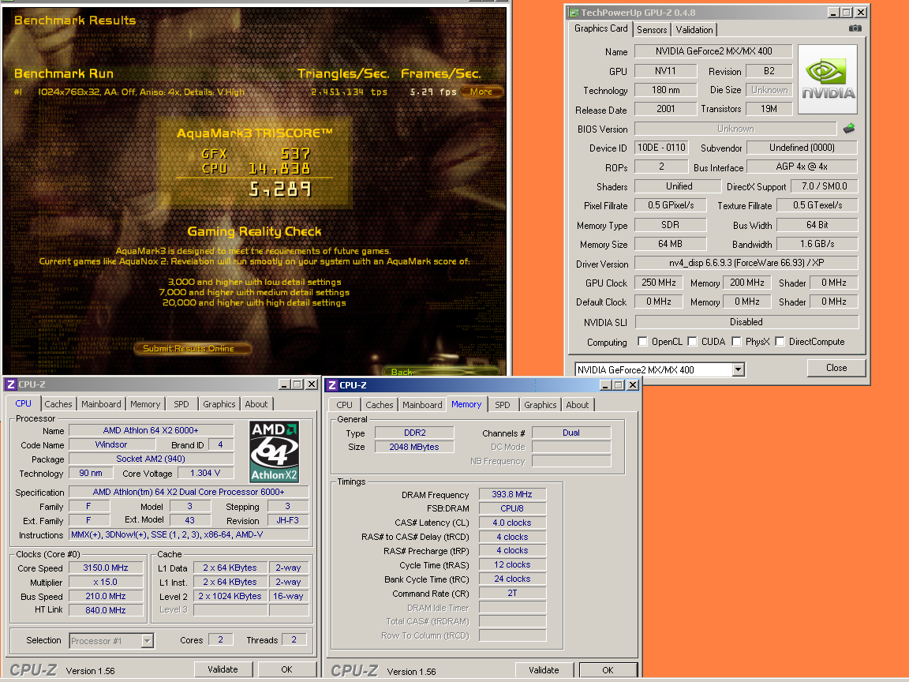Image resolution: width=909 pixels, height=682 pixels.
Task: Click the More button in AquaMark3 results
Action: point(482,92)
